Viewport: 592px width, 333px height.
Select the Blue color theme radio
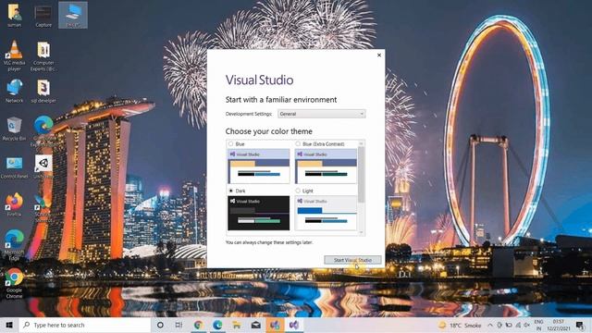click(230, 144)
